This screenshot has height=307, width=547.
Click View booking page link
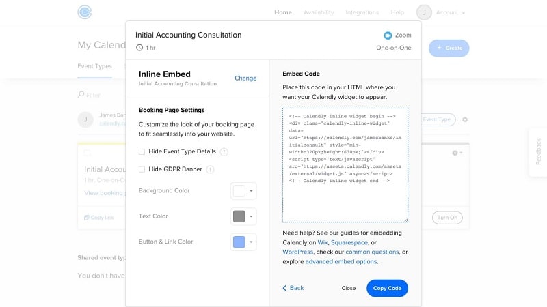tap(105, 193)
